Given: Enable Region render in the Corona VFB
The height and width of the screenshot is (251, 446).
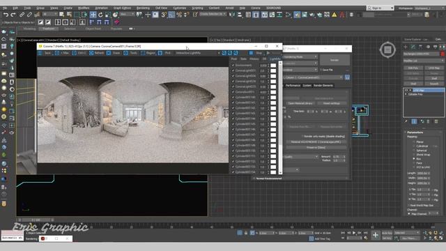Looking at the screenshot, I should (x=148, y=53).
